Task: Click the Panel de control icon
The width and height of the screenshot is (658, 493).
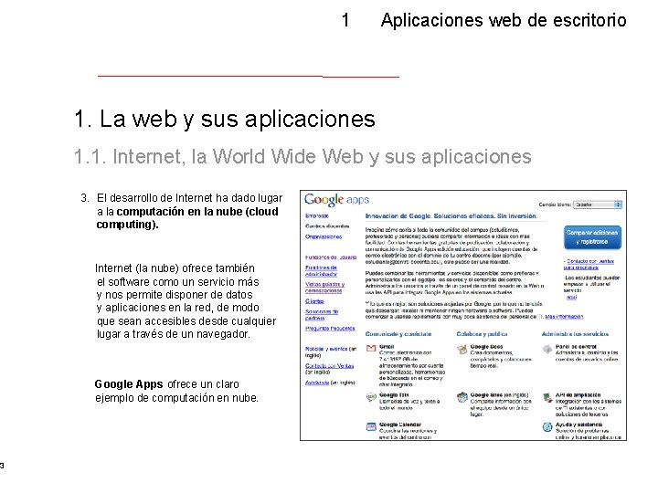Action: 547,349
